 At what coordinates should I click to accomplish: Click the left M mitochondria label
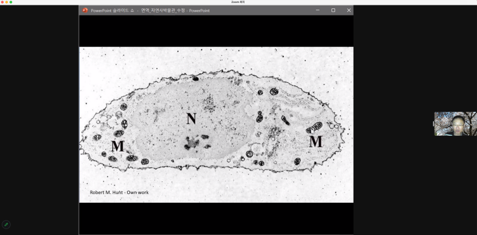[117, 146]
